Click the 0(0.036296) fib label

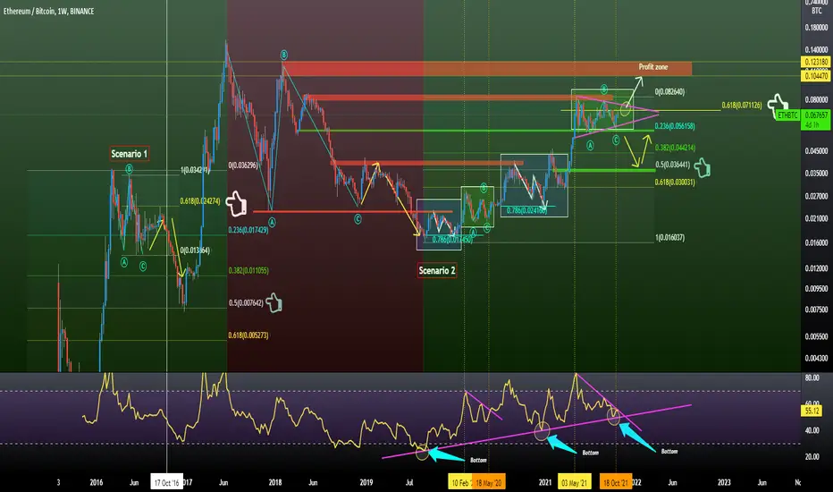(x=243, y=165)
